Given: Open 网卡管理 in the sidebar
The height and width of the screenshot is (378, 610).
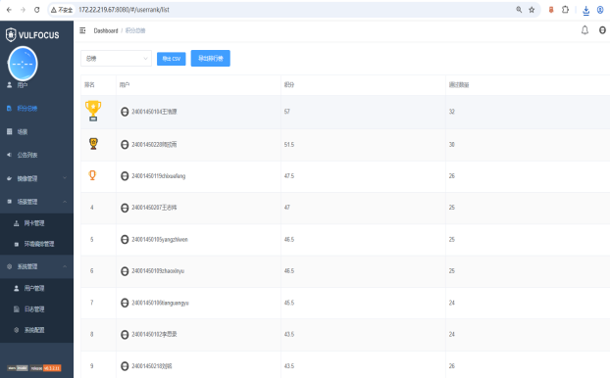Looking at the screenshot, I should 36,223.
